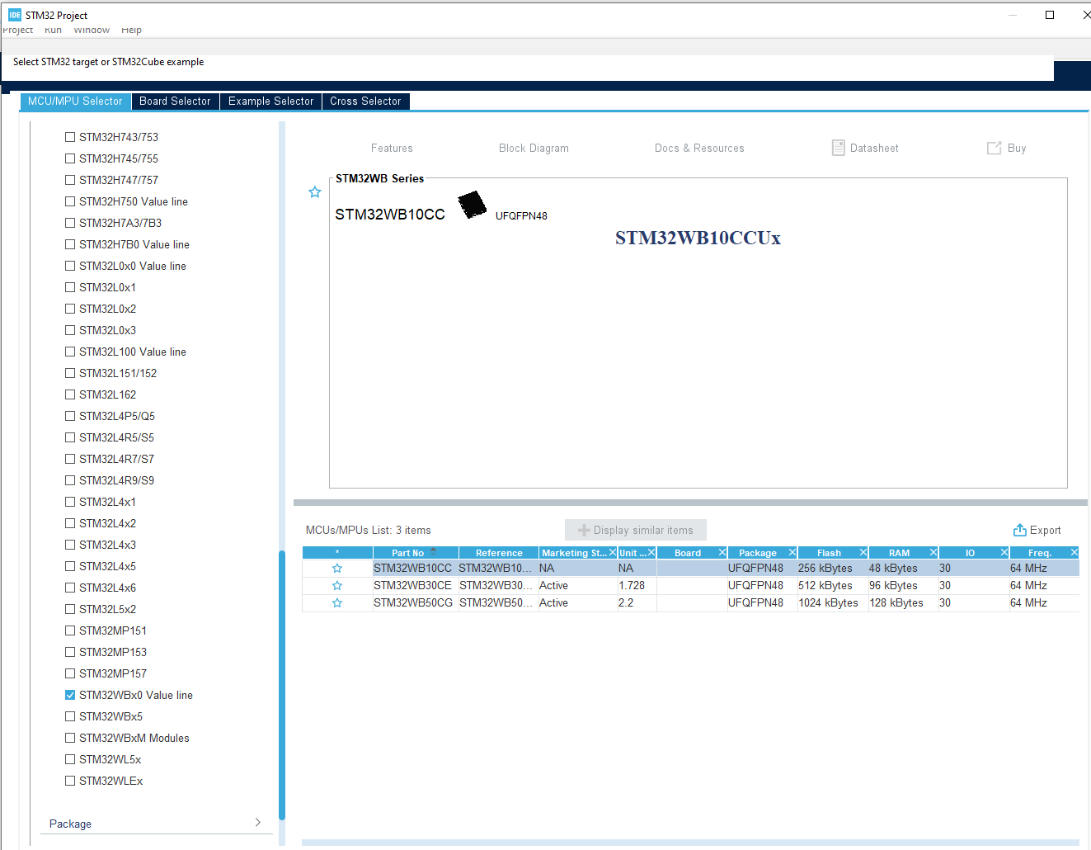Uncheck STM32WBx0 Value line

tap(70, 695)
